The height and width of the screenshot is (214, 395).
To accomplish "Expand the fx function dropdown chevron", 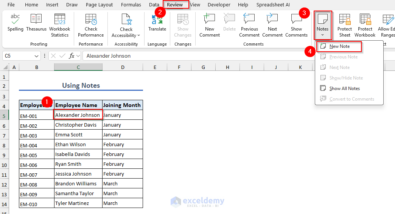I will pos(78,56).
